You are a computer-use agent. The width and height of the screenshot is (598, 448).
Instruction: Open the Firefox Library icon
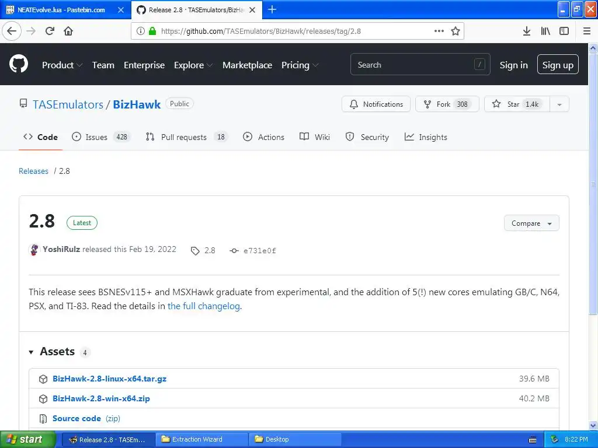(545, 31)
